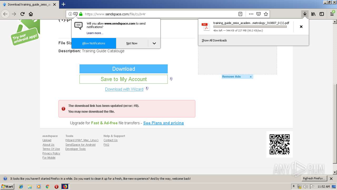Click Remove Ads label
Screen dimensions: 337x190
[231, 77]
